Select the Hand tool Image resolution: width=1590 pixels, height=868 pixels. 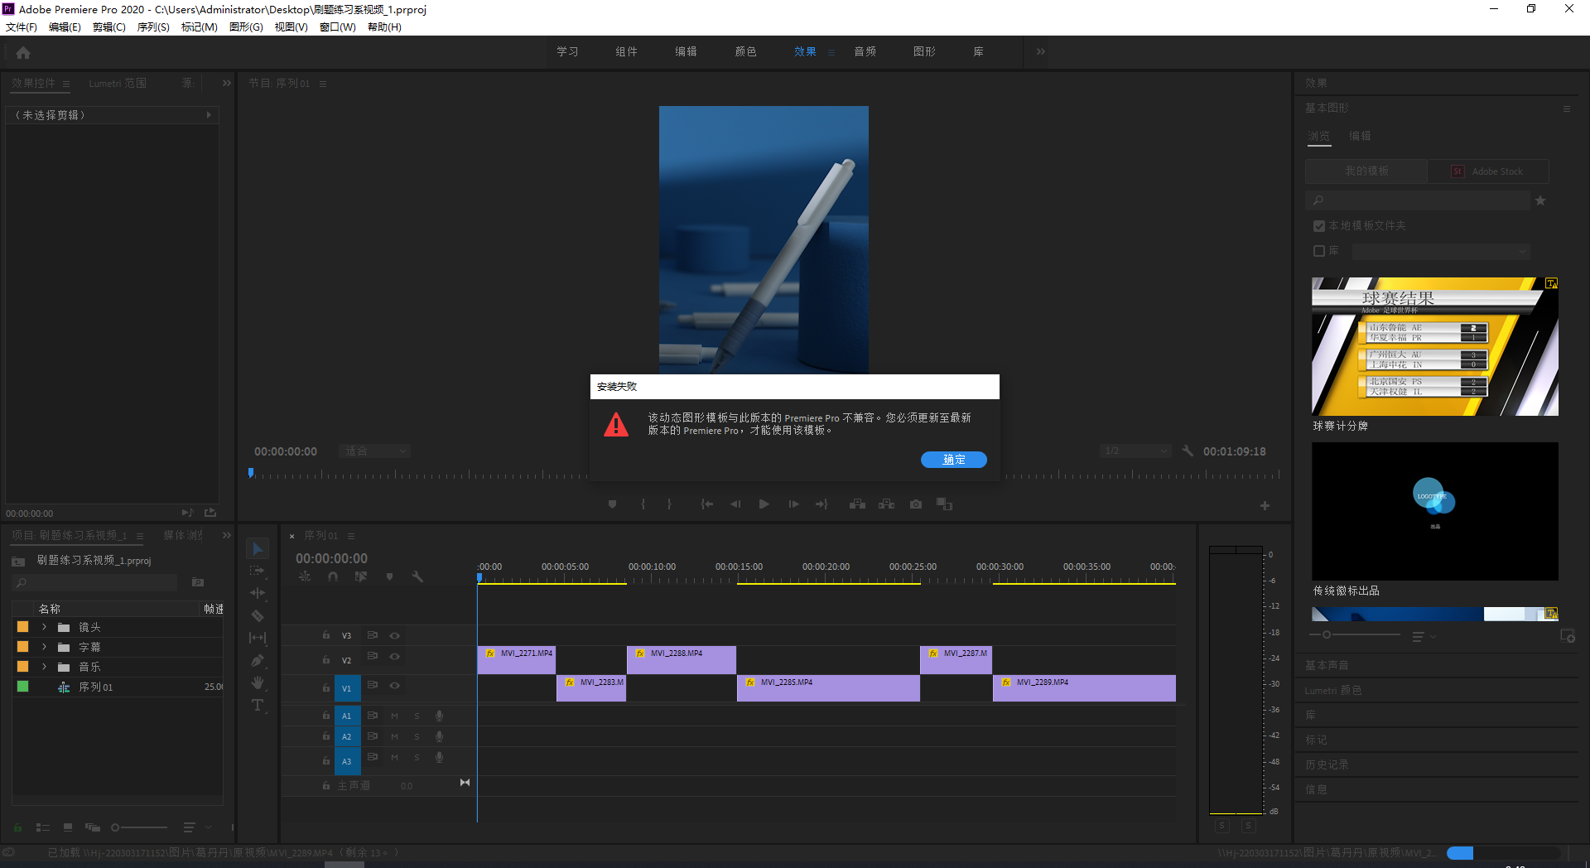[x=258, y=682]
